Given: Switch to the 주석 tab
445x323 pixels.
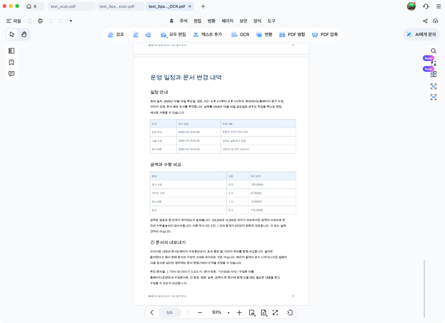Looking at the screenshot, I should [184, 21].
